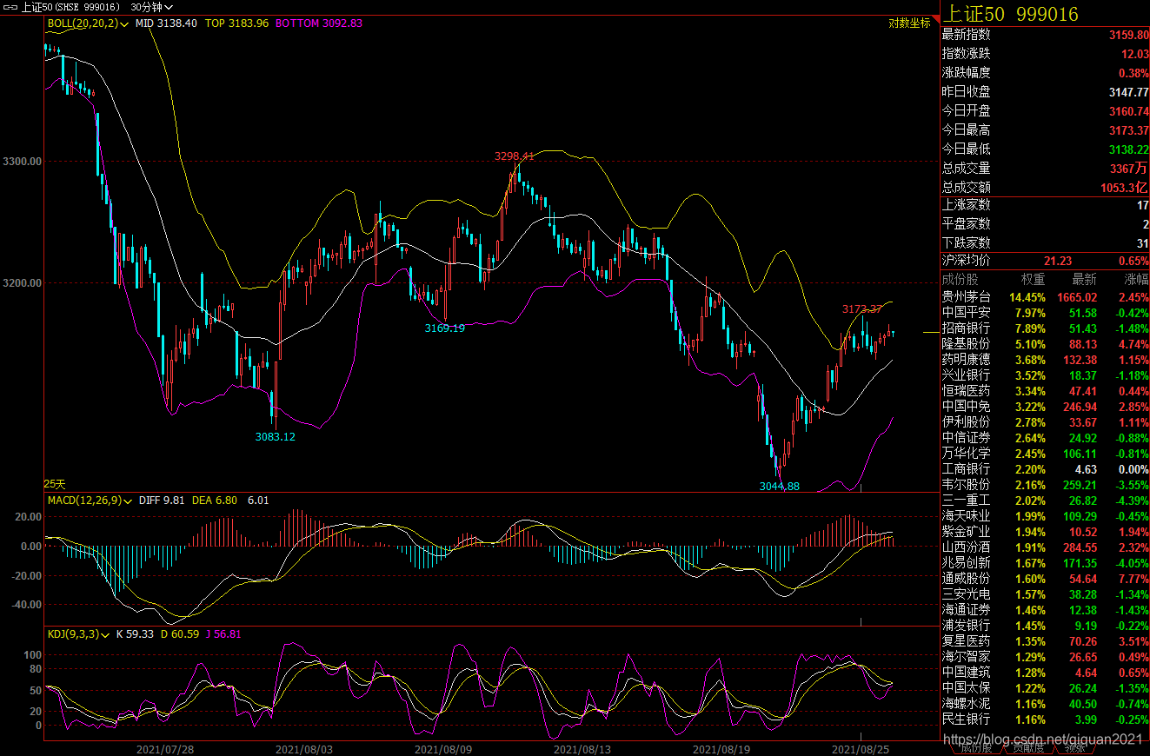Select the 山西汾酒 stock row

(x=1046, y=547)
